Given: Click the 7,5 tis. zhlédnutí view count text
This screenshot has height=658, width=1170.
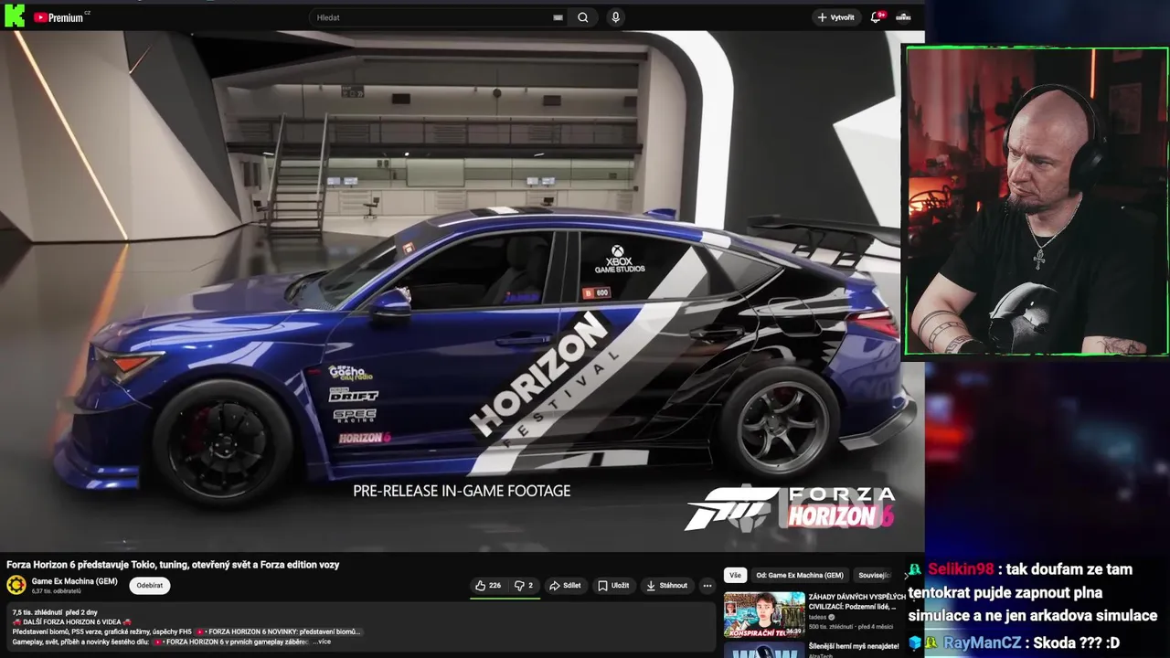Looking at the screenshot, I should click(x=36, y=612).
